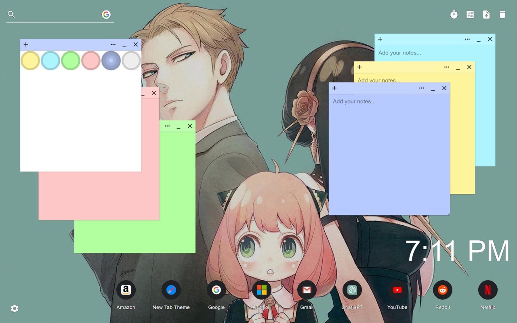The height and width of the screenshot is (323, 517).
Task: Pick the pink color swatch
Action: coord(91,61)
